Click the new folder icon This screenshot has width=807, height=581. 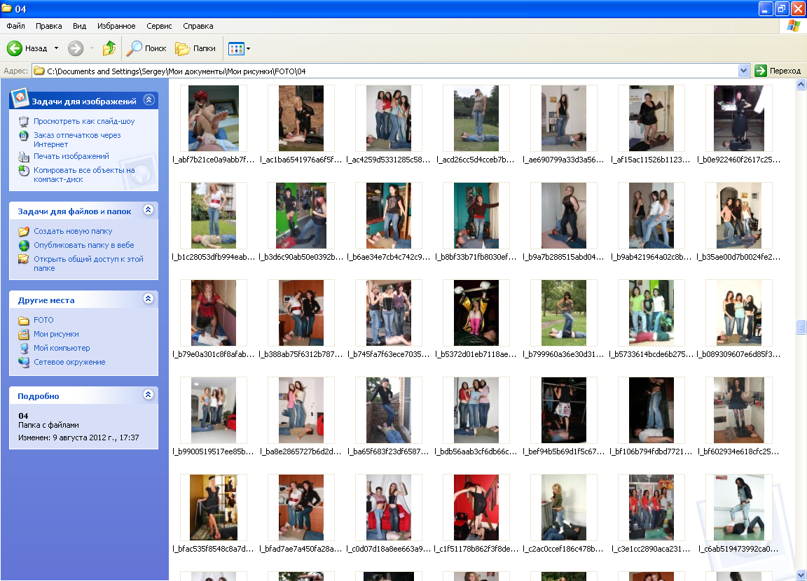point(24,232)
